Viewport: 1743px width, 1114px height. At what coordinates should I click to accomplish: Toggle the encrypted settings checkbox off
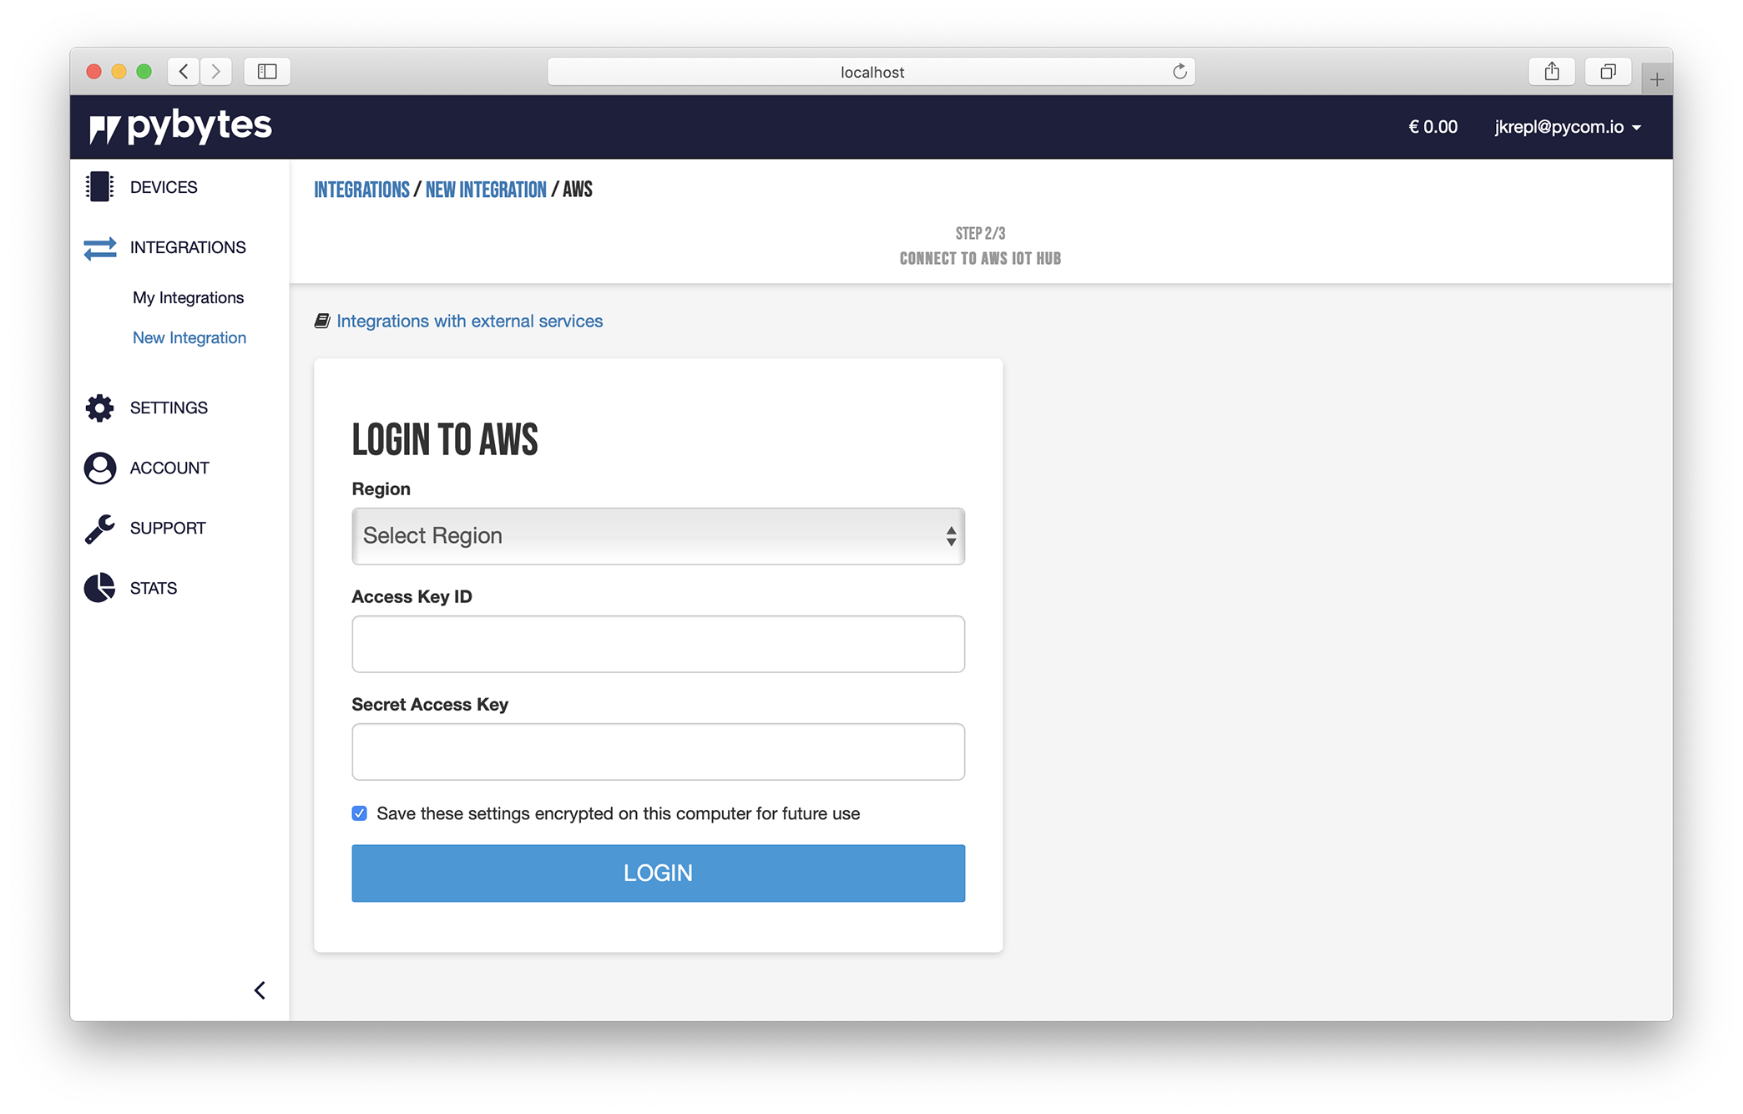pos(359,813)
